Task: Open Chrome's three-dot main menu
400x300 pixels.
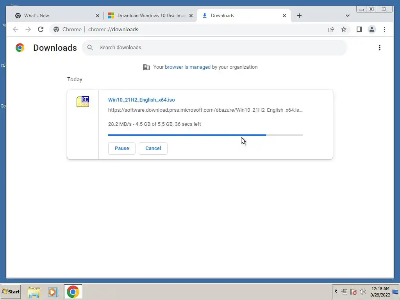Action: pos(384,29)
